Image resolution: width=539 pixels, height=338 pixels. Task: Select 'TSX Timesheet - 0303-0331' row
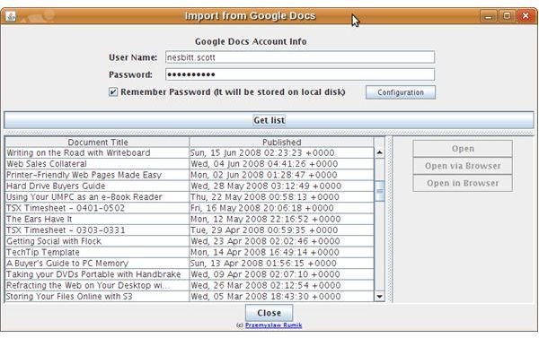point(97,230)
